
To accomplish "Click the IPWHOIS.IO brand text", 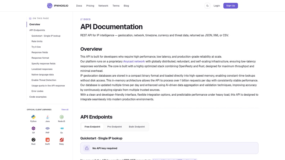I will pos(61,6).
